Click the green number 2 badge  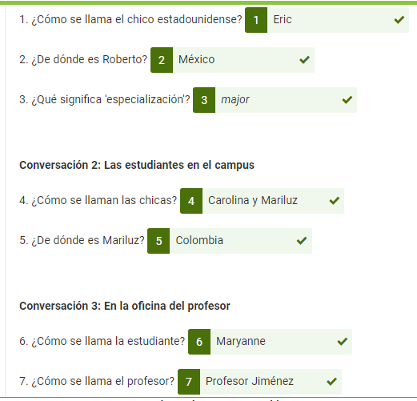coord(162,60)
